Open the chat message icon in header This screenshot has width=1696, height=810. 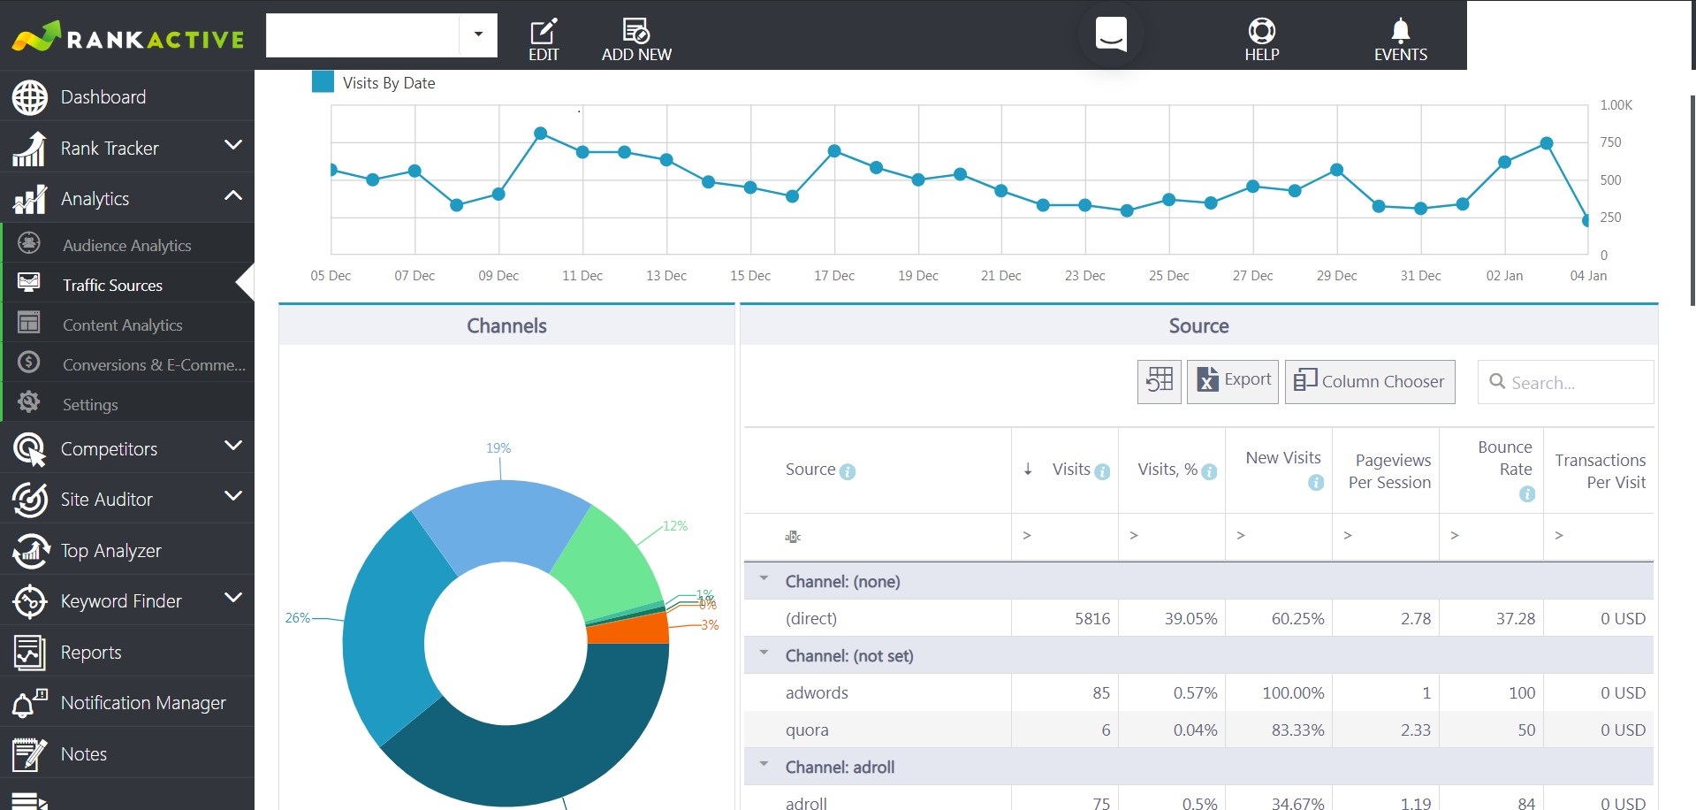(1111, 34)
